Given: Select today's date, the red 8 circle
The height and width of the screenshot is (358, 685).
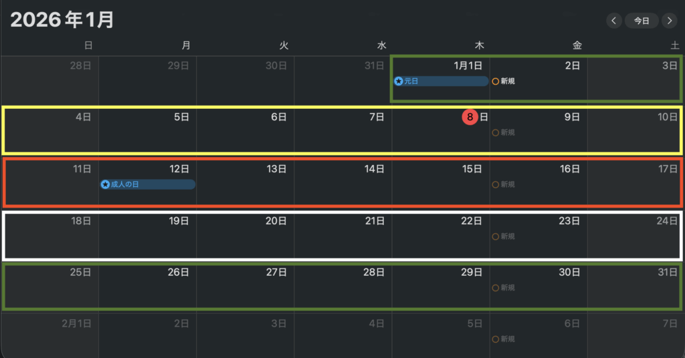Looking at the screenshot, I should pyautogui.click(x=470, y=117).
